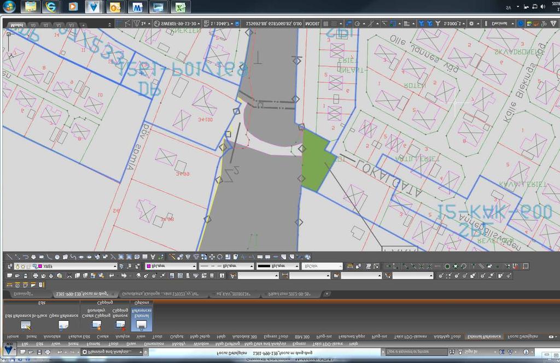Click the magenta XREF layer color swatch
The height and width of the screenshot is (363, 560).
[40, 266]
